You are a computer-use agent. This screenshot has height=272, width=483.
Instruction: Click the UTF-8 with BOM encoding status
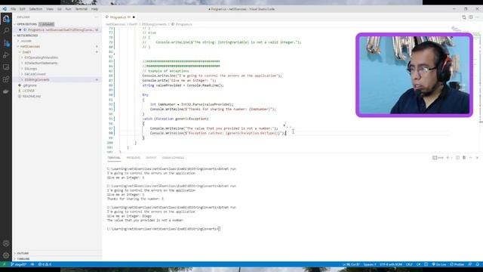point(391,264)
